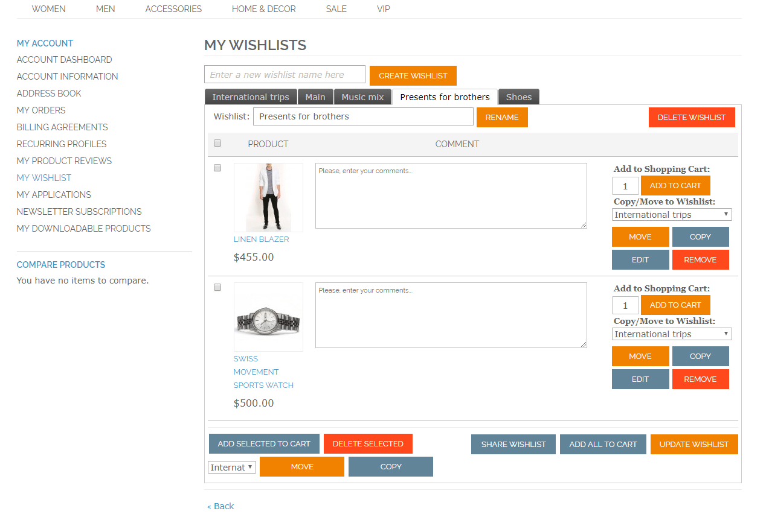Open the MY ORDERS page from the sidebar
769x517 pixels.
point(40,110)
